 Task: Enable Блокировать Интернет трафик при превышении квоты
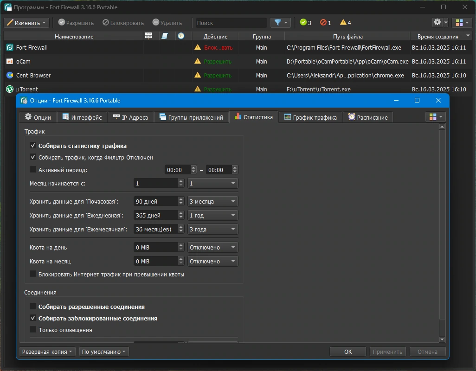click(x=33, y=274)
